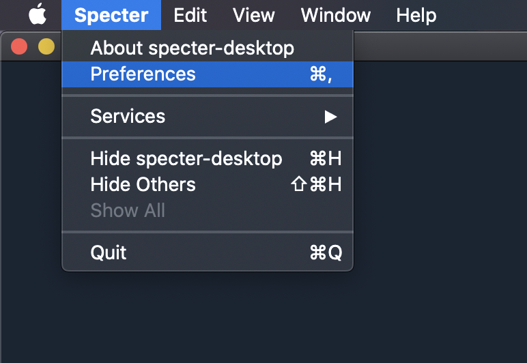527x363 pixels.
Task: Choose Hide Others
Action: 143,184
